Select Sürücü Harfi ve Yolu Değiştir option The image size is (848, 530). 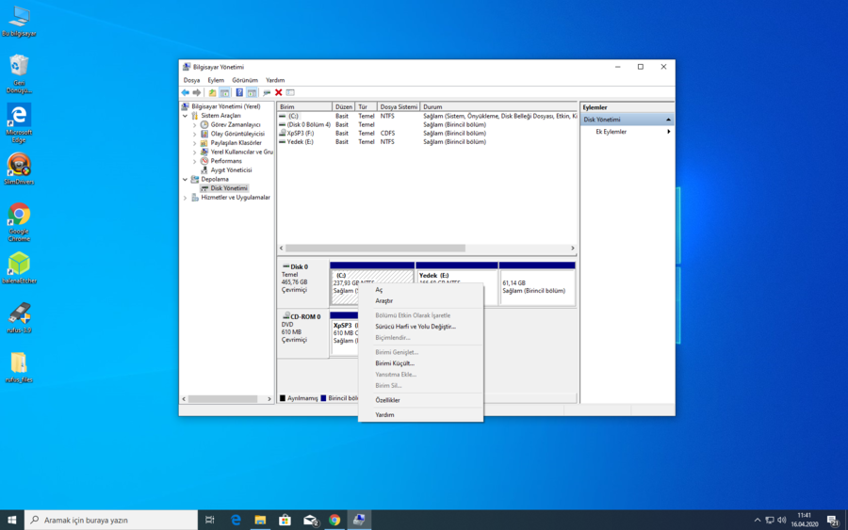pyautogui.click(x=415, y=327)
